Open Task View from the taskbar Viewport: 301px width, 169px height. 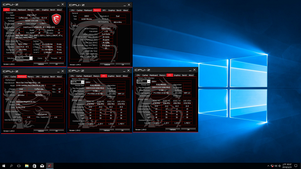tap(18, 166)
